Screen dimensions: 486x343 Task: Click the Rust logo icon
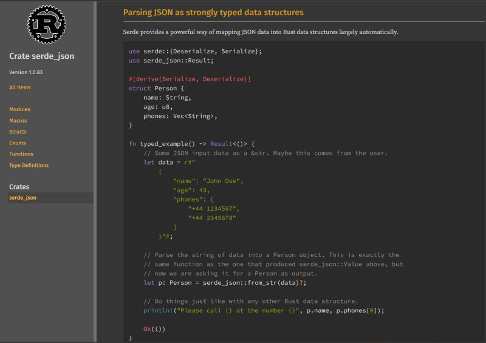[47, 24]
